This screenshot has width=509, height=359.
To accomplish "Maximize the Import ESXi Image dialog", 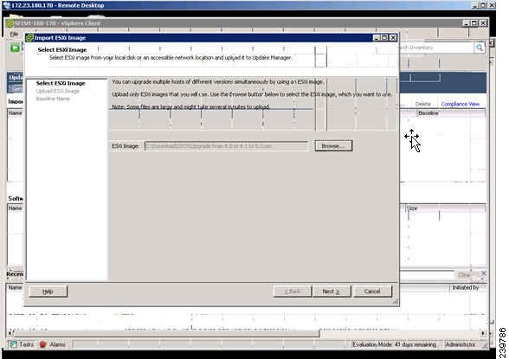I will tap(384, 37).
